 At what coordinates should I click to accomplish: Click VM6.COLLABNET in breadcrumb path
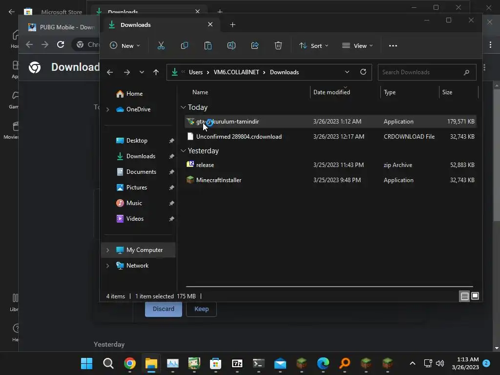coord(236,72)
